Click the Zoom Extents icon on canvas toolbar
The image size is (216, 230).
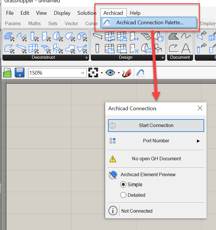coord(93,72)
